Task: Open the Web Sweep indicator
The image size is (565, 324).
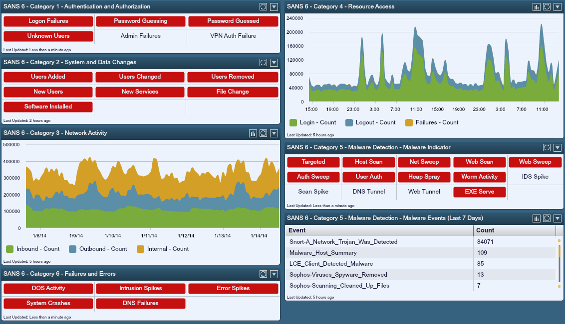Action: point(535,162)
